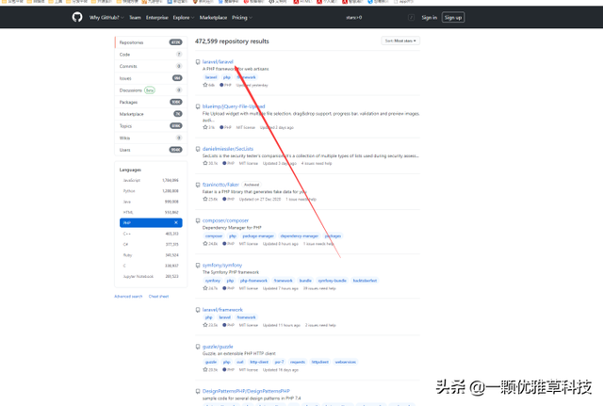
Task: Click star icon in laravel/framework result
Action: point(205,325)
